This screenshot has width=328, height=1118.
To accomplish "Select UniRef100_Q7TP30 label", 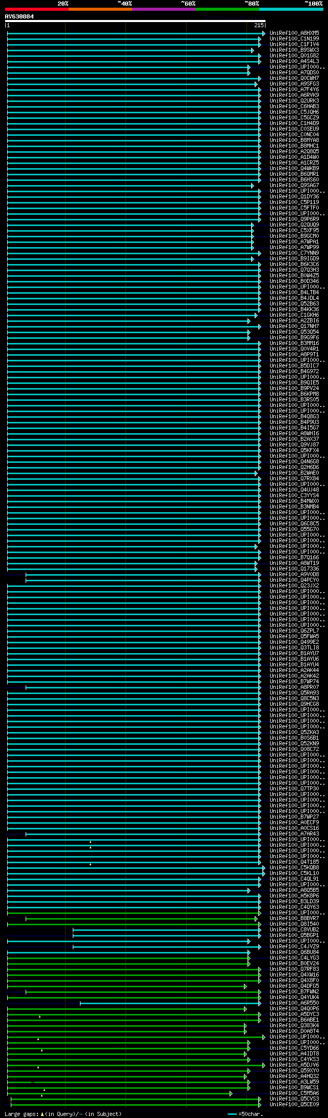I will pyautogui.click(x=294, y=788).
